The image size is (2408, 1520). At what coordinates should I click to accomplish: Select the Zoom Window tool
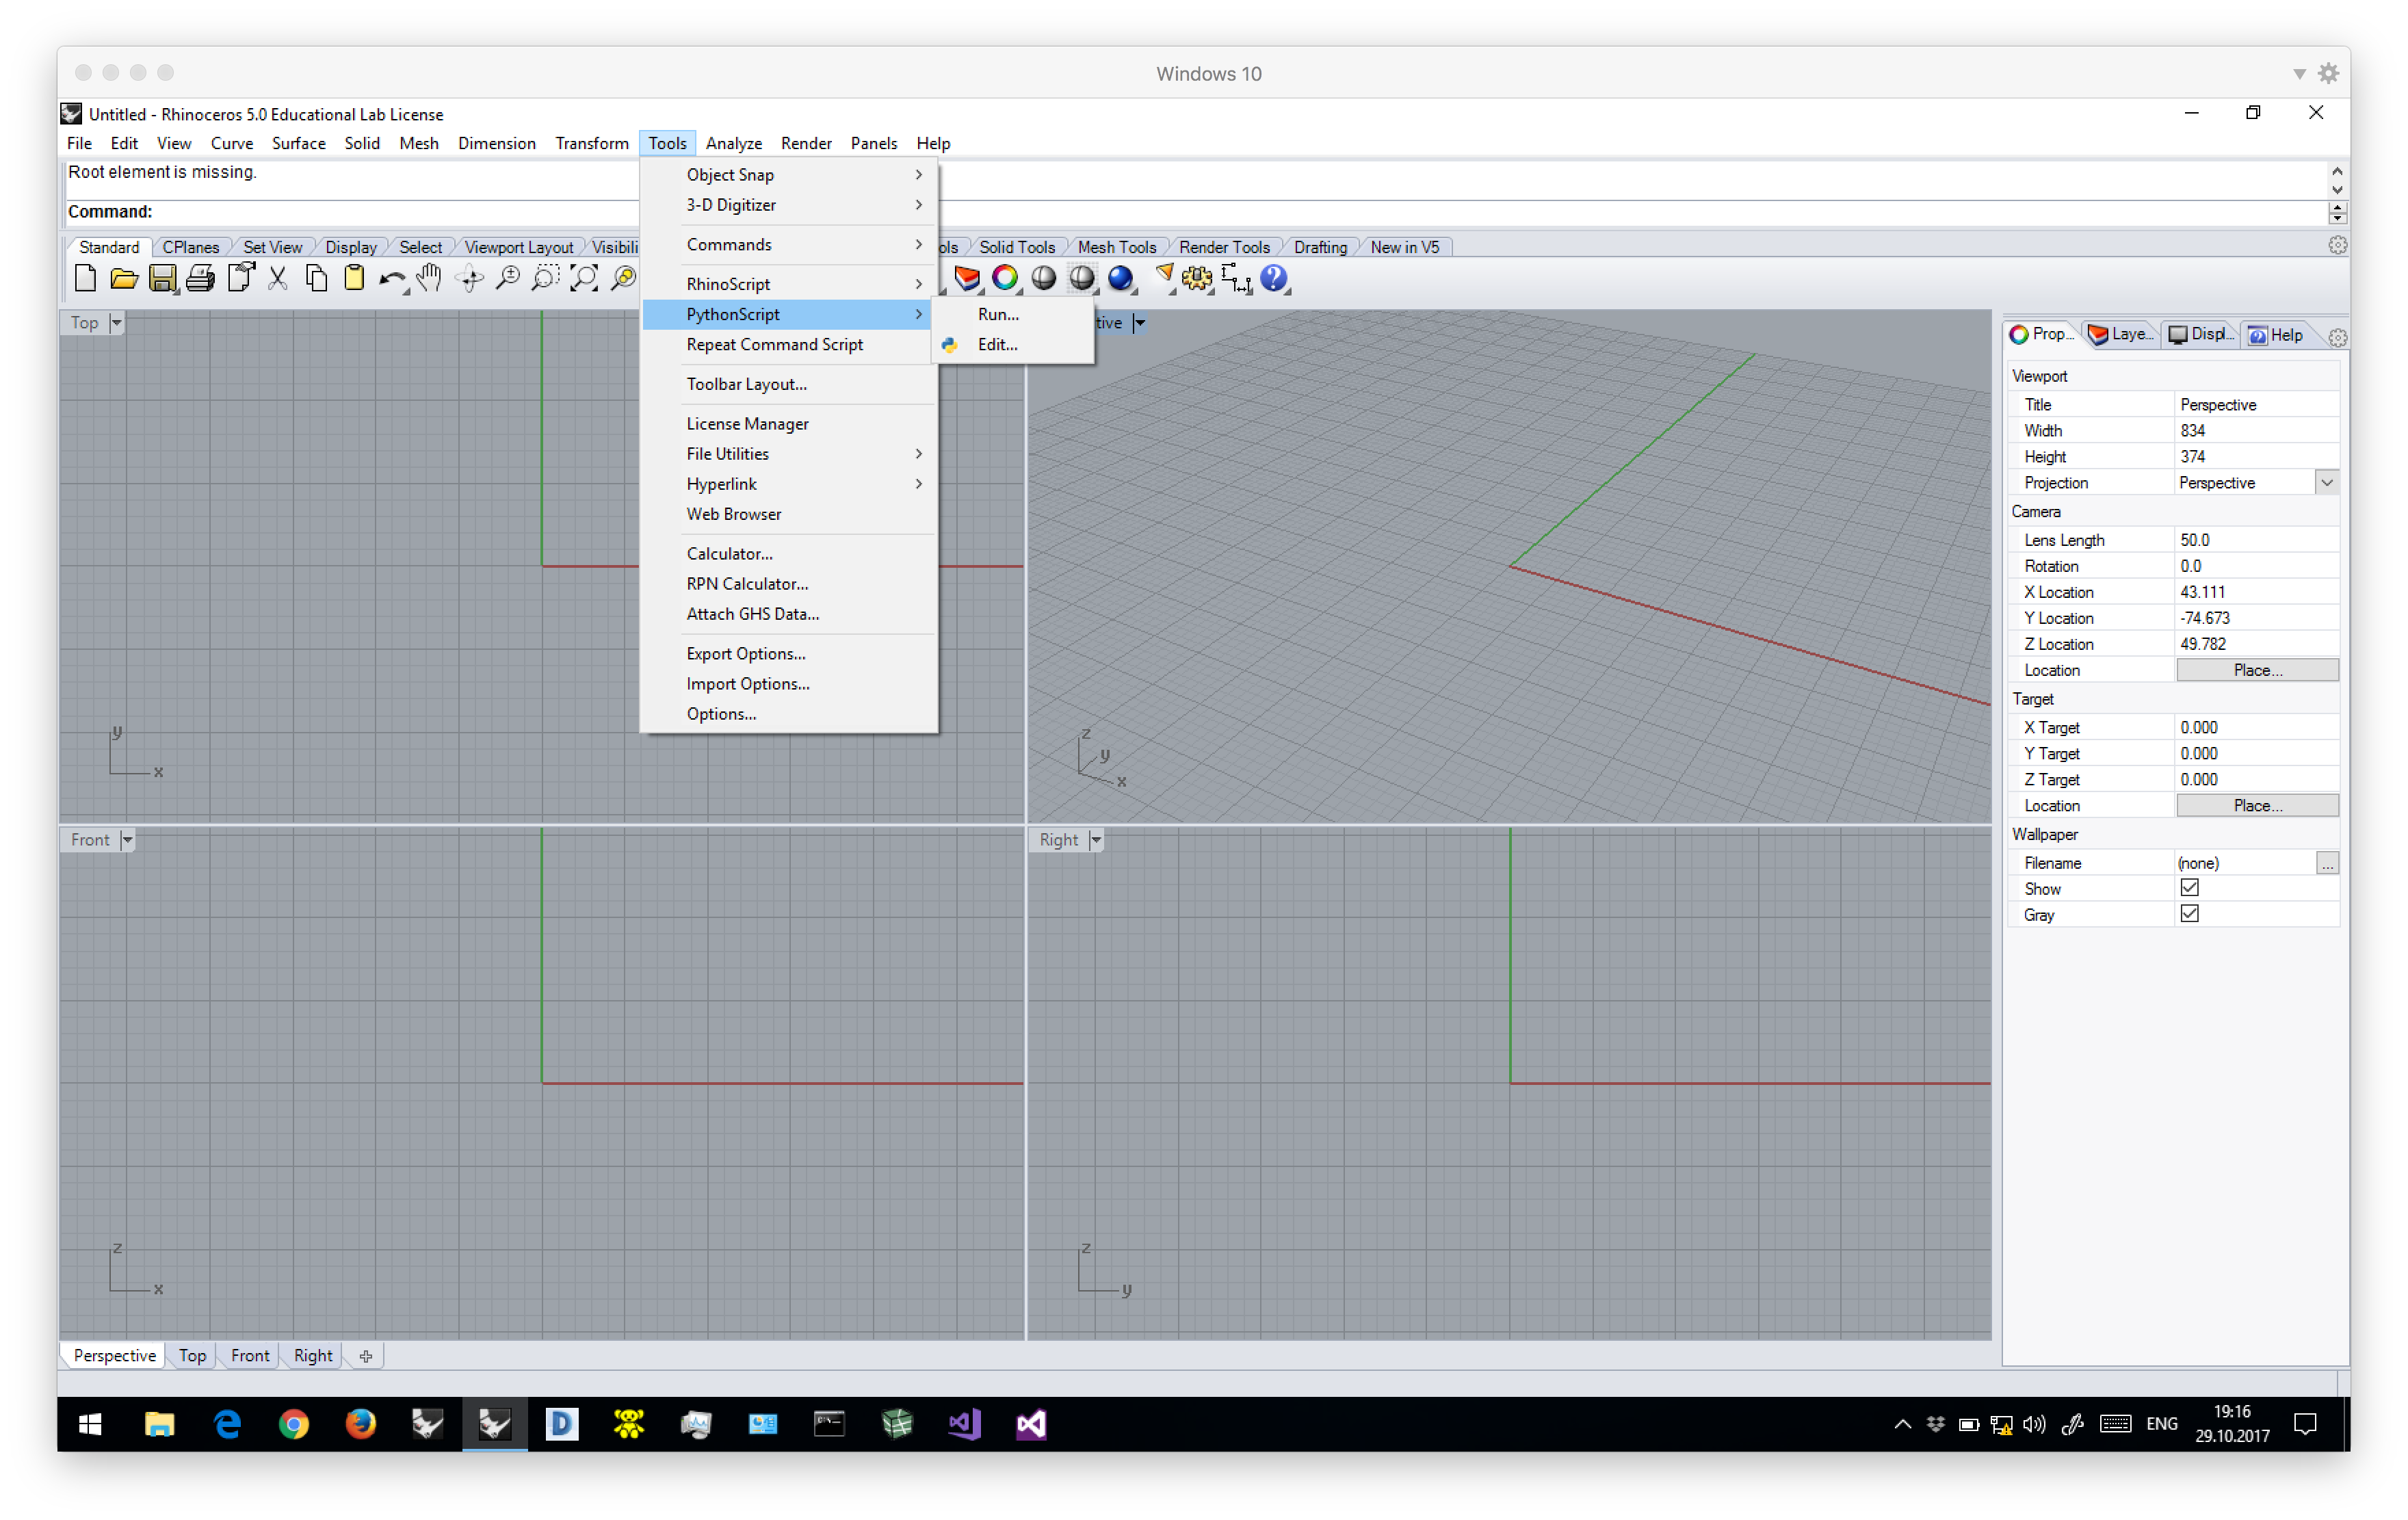click(546, 279)
